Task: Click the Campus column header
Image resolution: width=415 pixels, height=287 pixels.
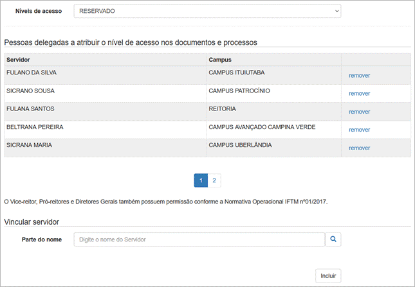Action: (x=220, y=60)
